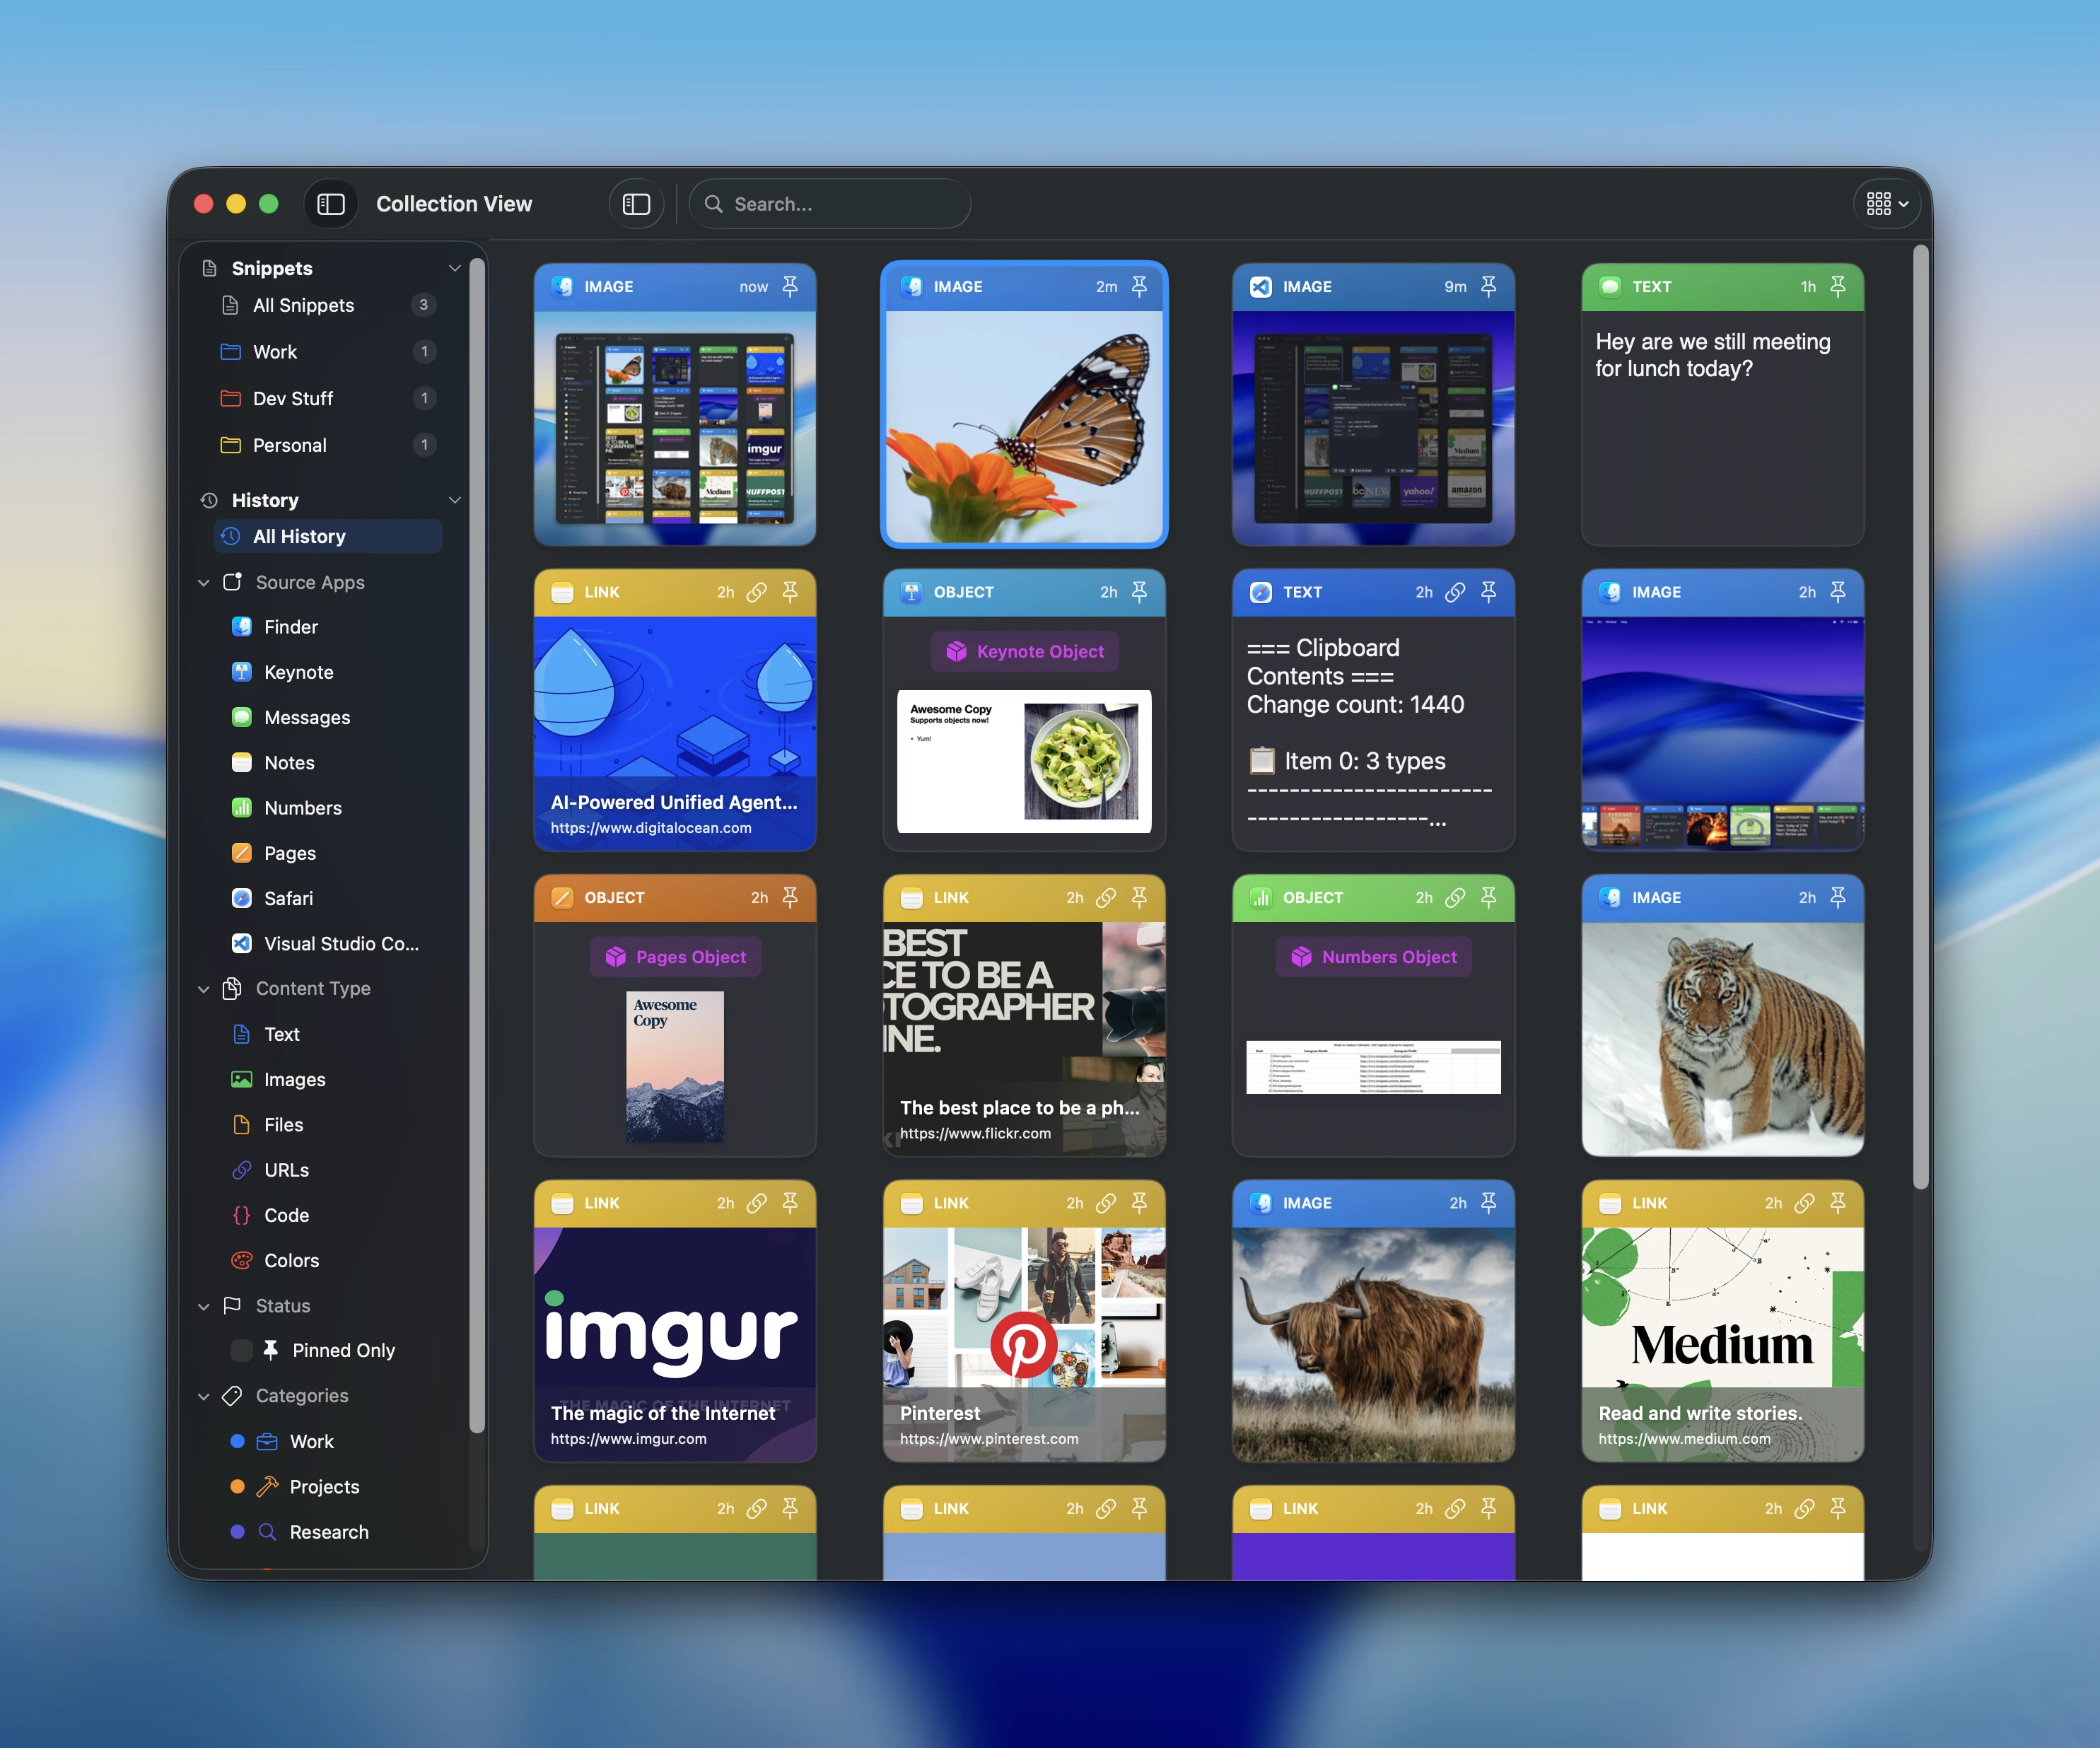
Task: Click the sidebar vertical scrollbar
Action: (477, 845)
